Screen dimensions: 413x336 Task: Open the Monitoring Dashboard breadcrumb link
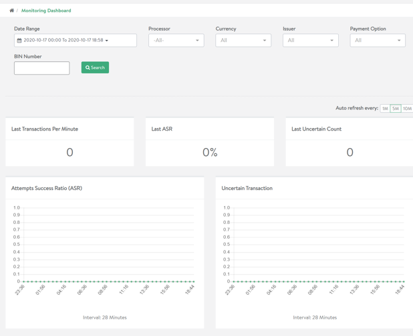(46, 11)
